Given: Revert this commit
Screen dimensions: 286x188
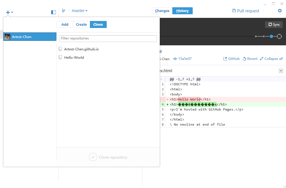Looking at the screenshot, I should 250,59.
